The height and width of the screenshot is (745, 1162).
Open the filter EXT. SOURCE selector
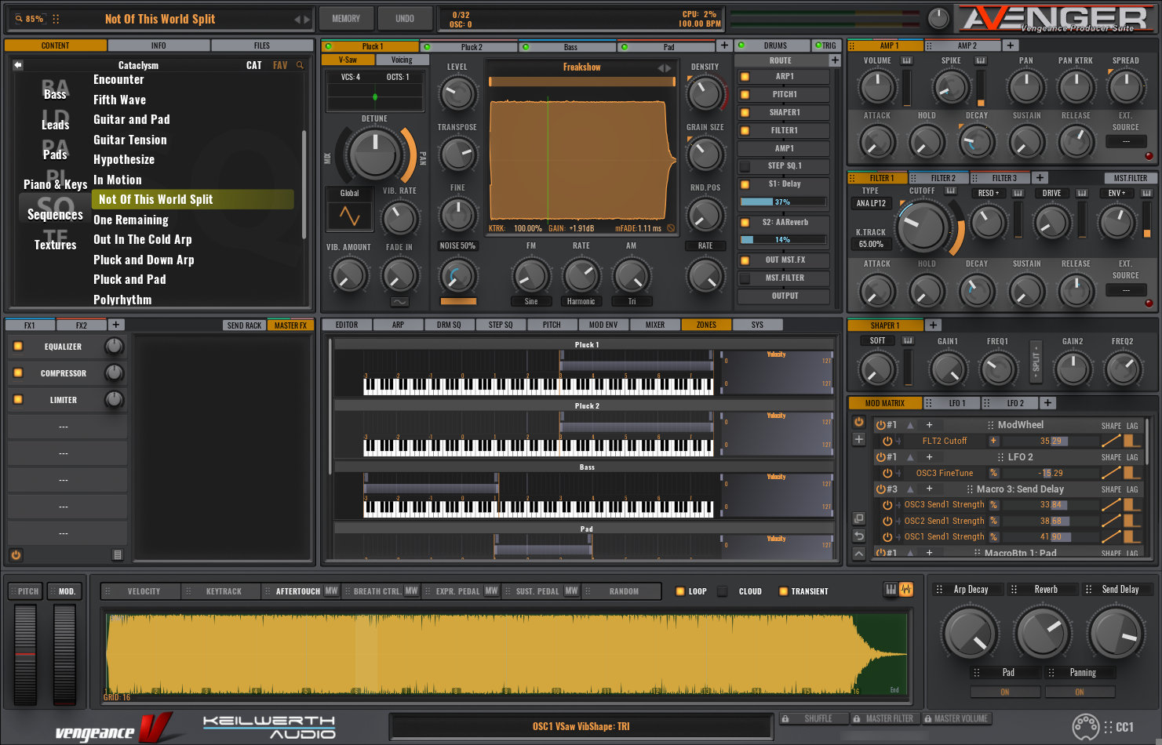click(x=1126, y=290)
